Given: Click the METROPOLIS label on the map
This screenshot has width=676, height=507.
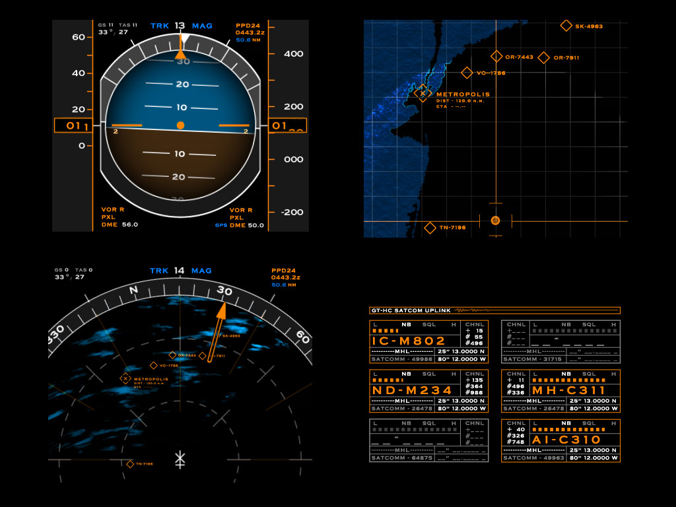Looking at the screenshot, I should click(463, 94).
